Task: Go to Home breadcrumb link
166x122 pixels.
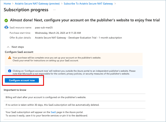Action: 7,4
